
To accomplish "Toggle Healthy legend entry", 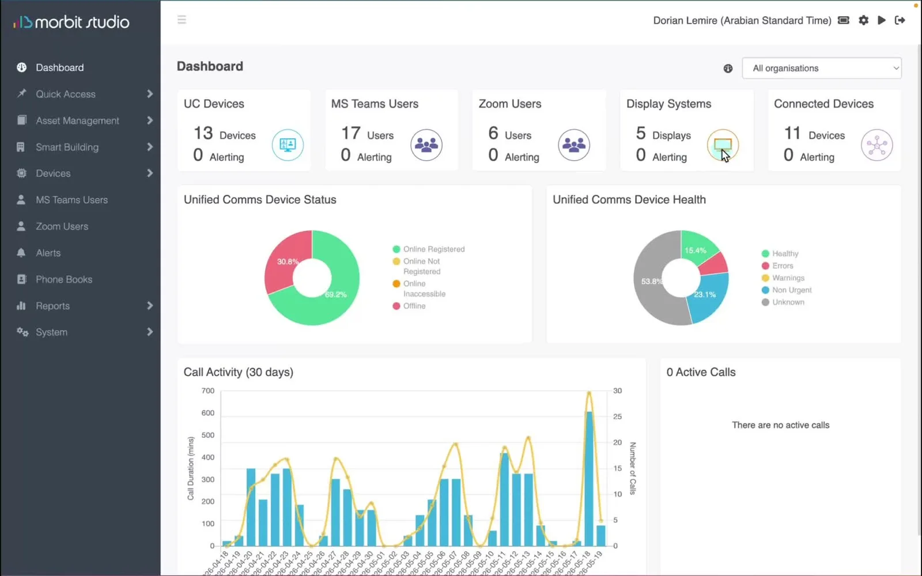I will [780, 253].
